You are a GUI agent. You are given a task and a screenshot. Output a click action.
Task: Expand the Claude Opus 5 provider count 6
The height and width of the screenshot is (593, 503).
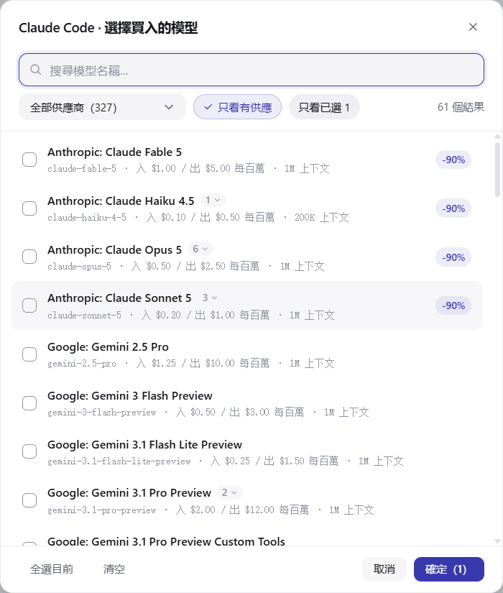point(200,249)
